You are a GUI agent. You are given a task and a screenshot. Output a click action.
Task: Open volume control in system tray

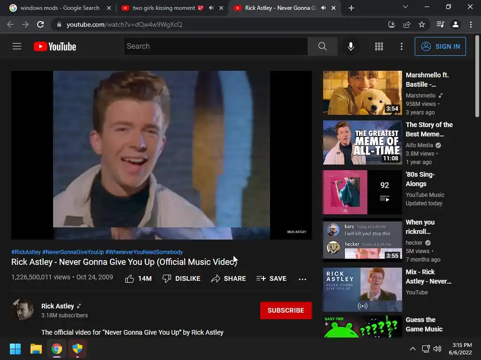coord(437,349)
